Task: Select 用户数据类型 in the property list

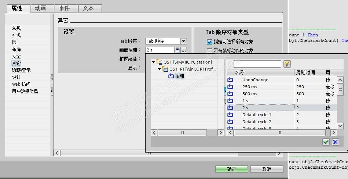Action: click(25, 91)
